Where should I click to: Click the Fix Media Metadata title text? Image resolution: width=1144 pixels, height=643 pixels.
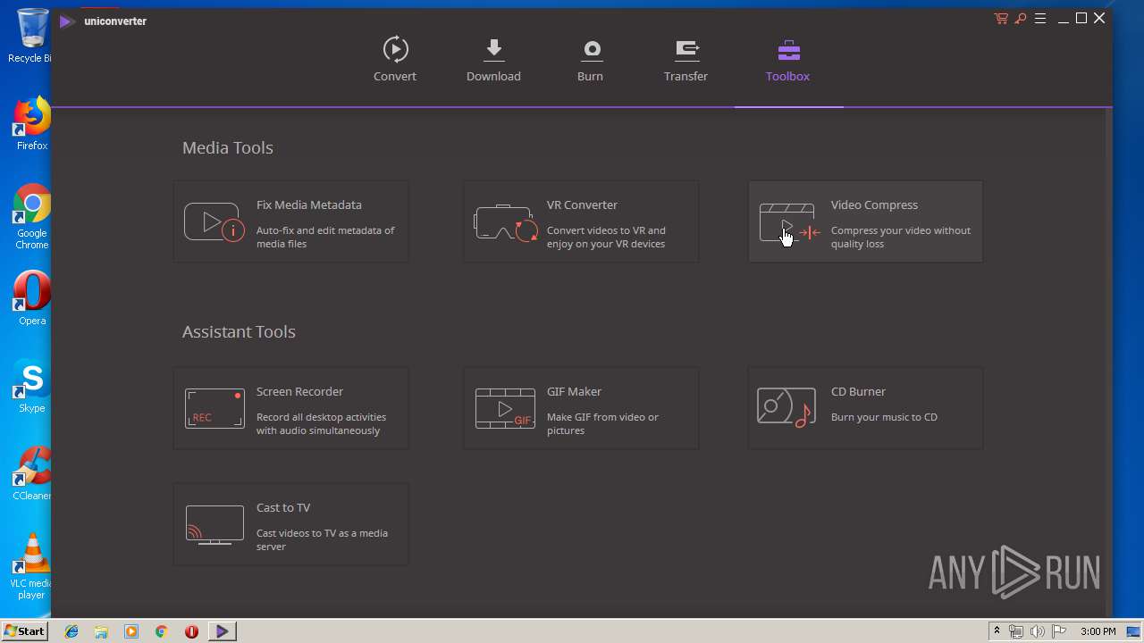pos(309,205)
